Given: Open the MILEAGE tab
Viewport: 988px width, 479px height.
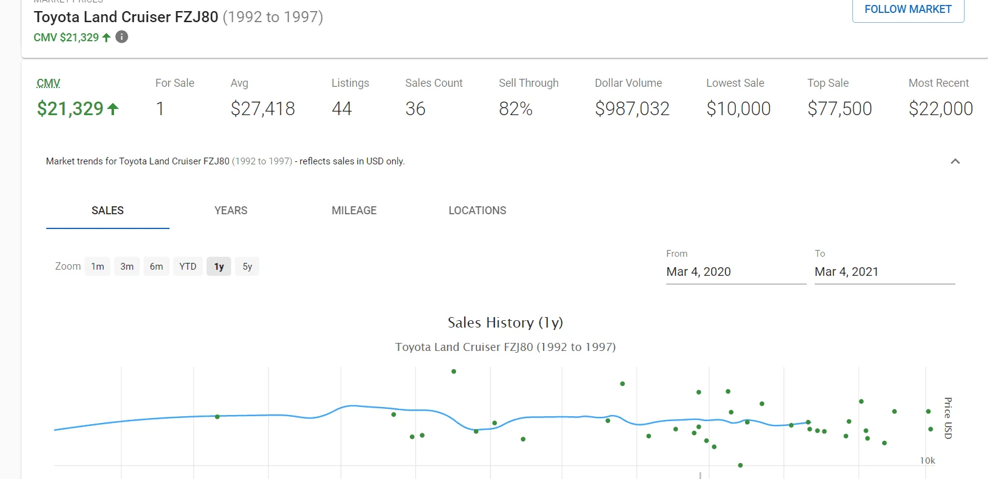Looking at the screenshot, I should (x=354, y=211).
